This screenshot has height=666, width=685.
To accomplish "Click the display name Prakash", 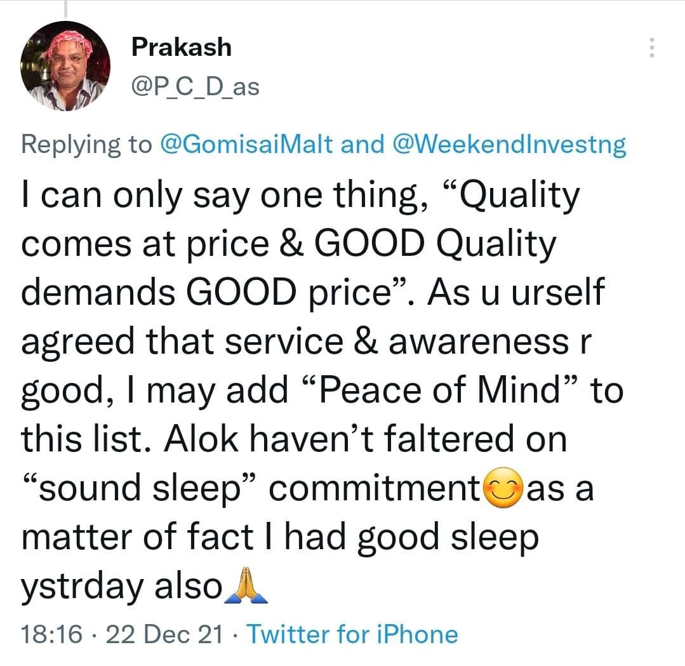I will click(182, 47).
